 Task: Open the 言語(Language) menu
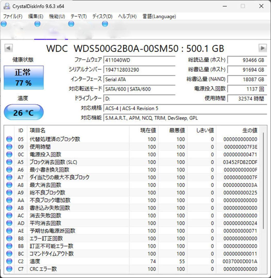pyautogui.click(x=159, y=16)
